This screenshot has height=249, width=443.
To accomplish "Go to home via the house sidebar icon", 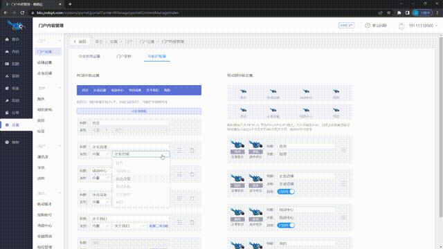I will tap(7, 39).
